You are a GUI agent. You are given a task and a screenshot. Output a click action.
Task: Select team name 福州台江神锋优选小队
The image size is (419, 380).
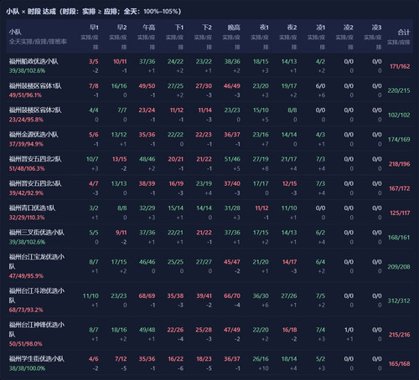coord(37,330)
